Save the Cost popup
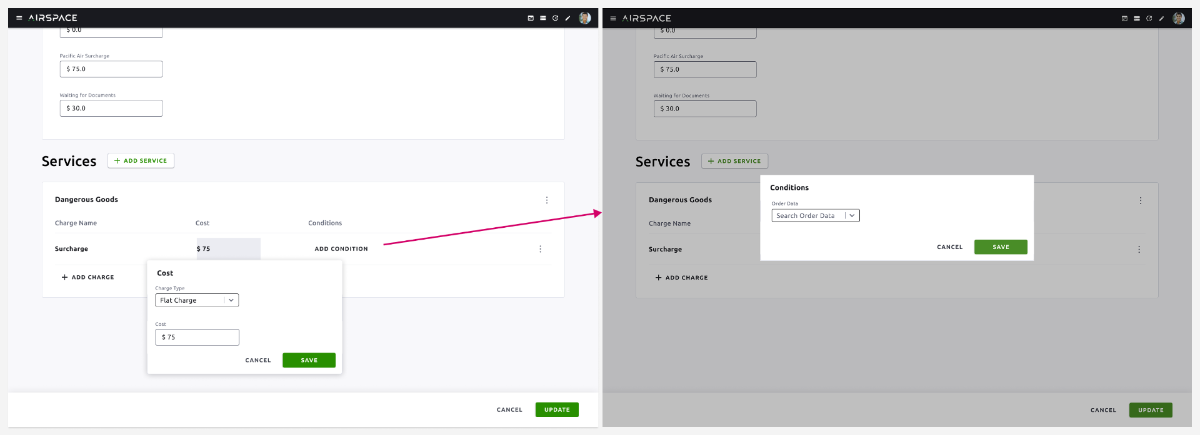Image resolution: width=1200 pixels, height=435 pixels. tap(309, 360)
